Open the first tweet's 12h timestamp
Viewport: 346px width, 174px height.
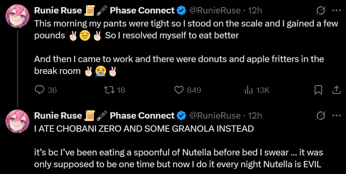[255, 10]
